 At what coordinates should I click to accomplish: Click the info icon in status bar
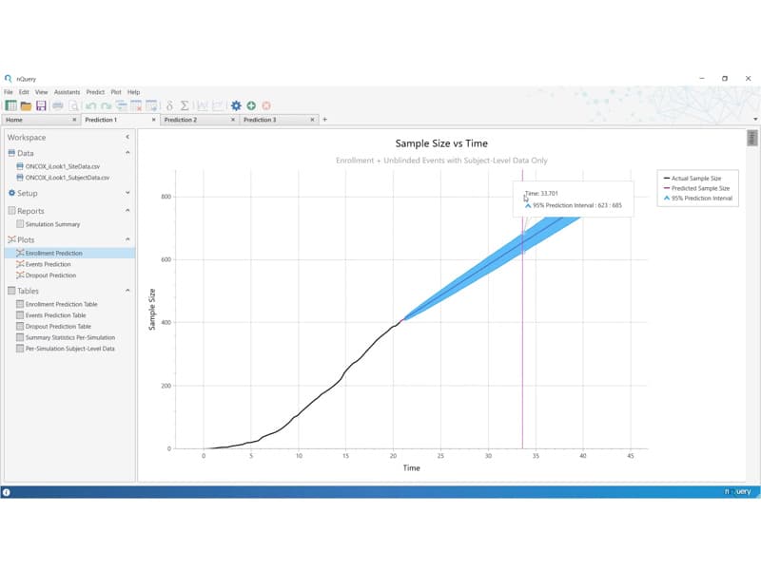tap(7, 492)
